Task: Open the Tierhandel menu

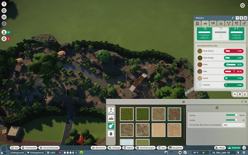Action: click(29, 148)
